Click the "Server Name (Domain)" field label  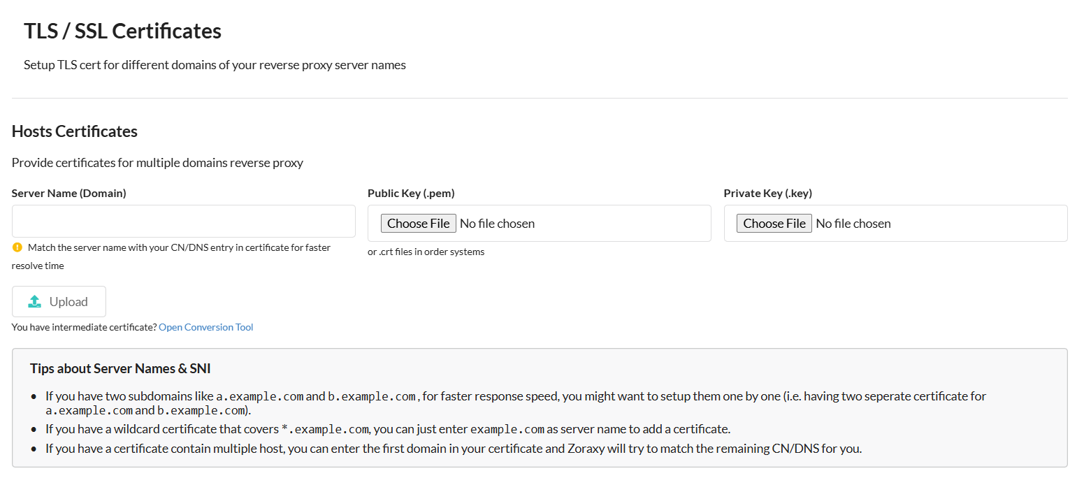68,194
